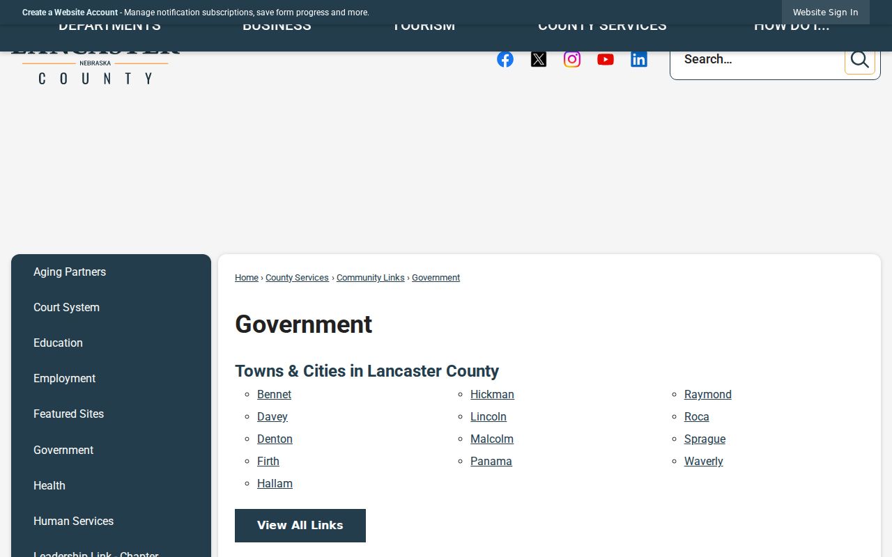Image resolution: width=892 pixels, height=557 pixels.
Task: Follow the Create a Website Account link
Action: [70, 13]
